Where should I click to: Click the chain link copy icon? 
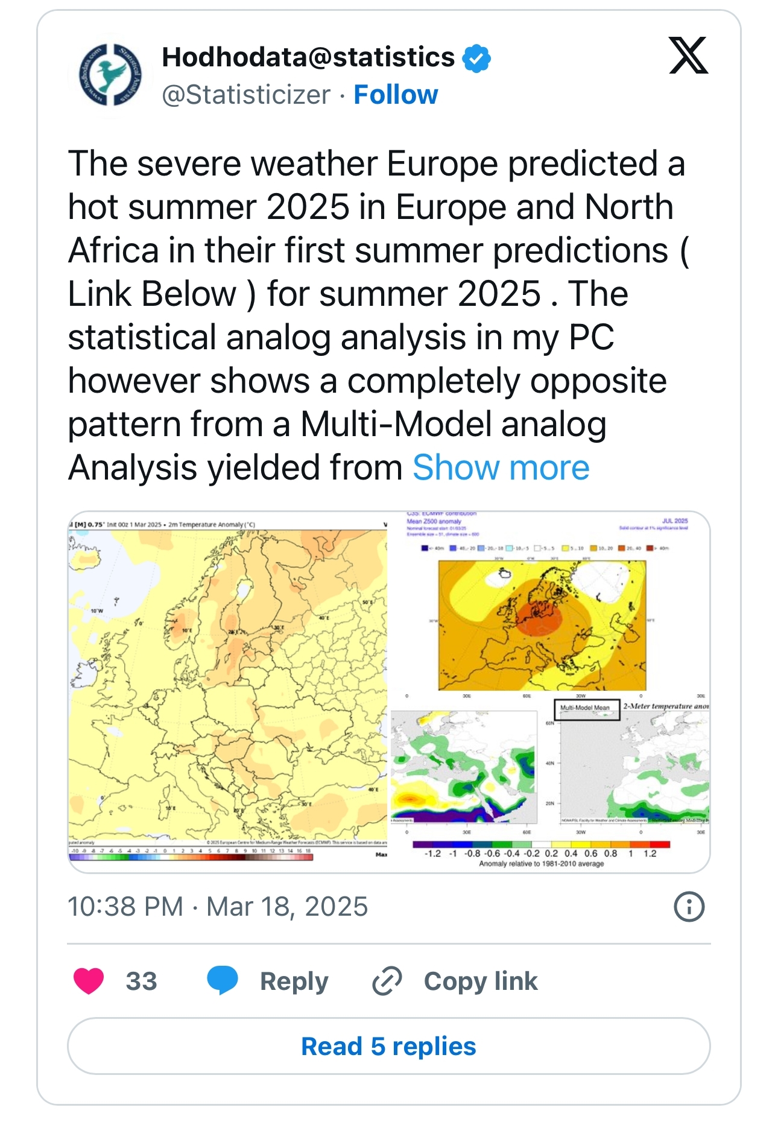click(x=387, y=981)
